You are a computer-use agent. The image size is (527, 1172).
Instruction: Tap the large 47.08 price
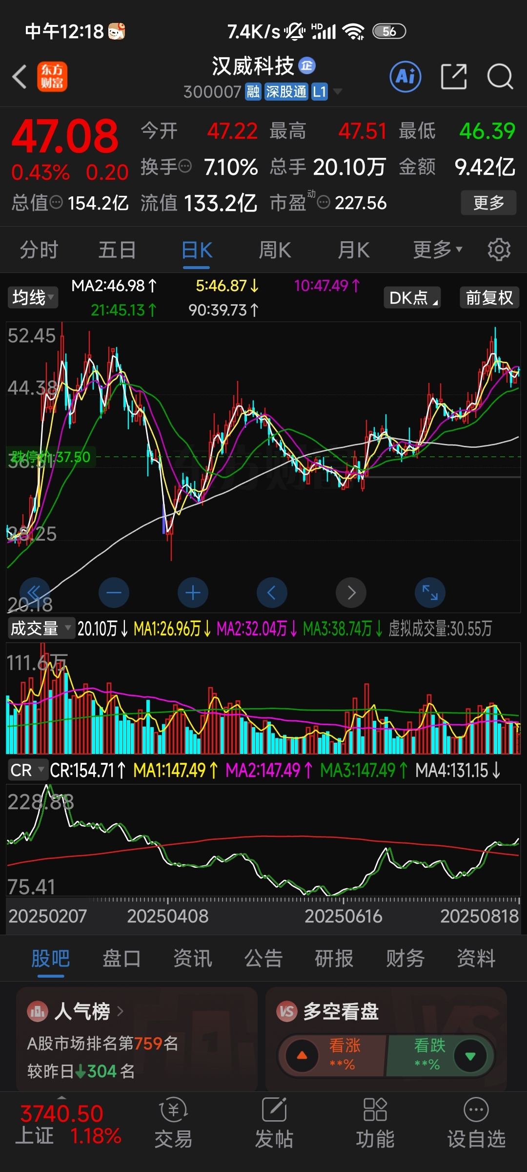(65, 136)
